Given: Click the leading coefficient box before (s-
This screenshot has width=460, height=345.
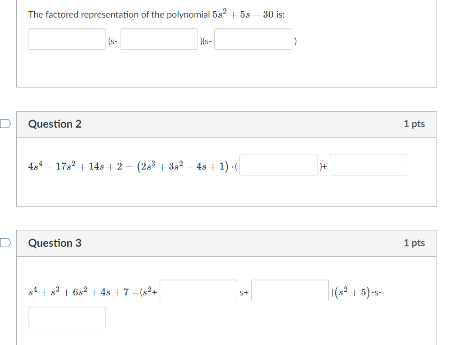Looking at the screenshot, I should 67,39.
